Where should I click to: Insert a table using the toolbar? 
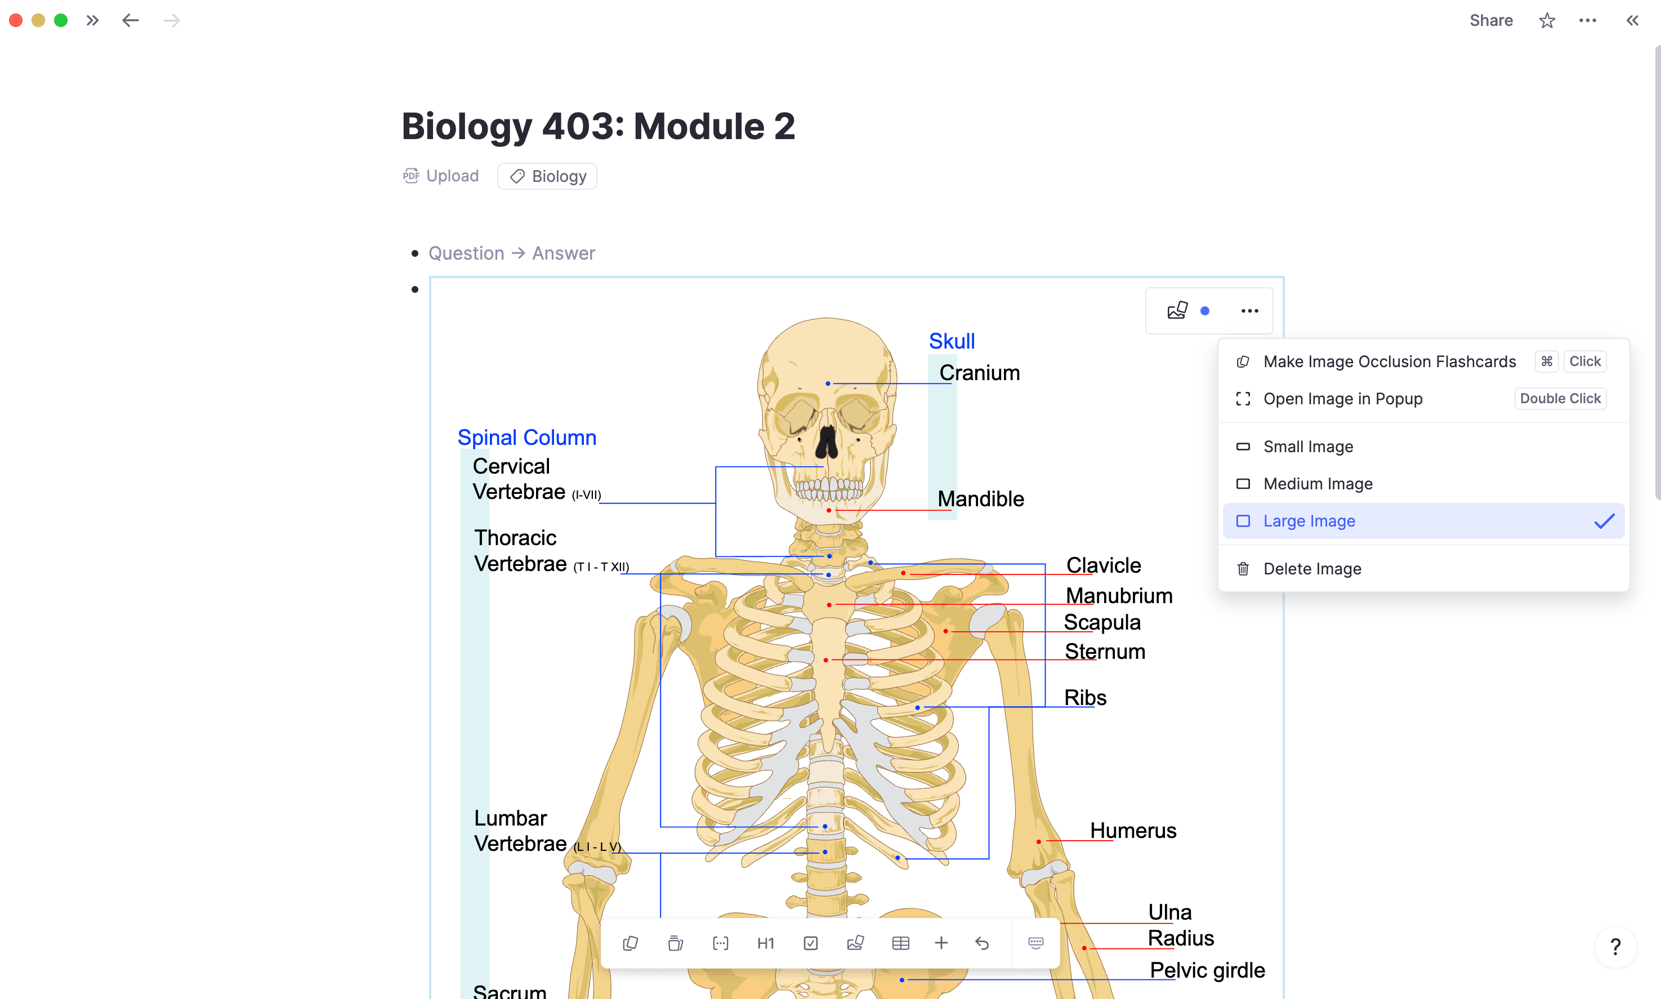tap(900, 943)
